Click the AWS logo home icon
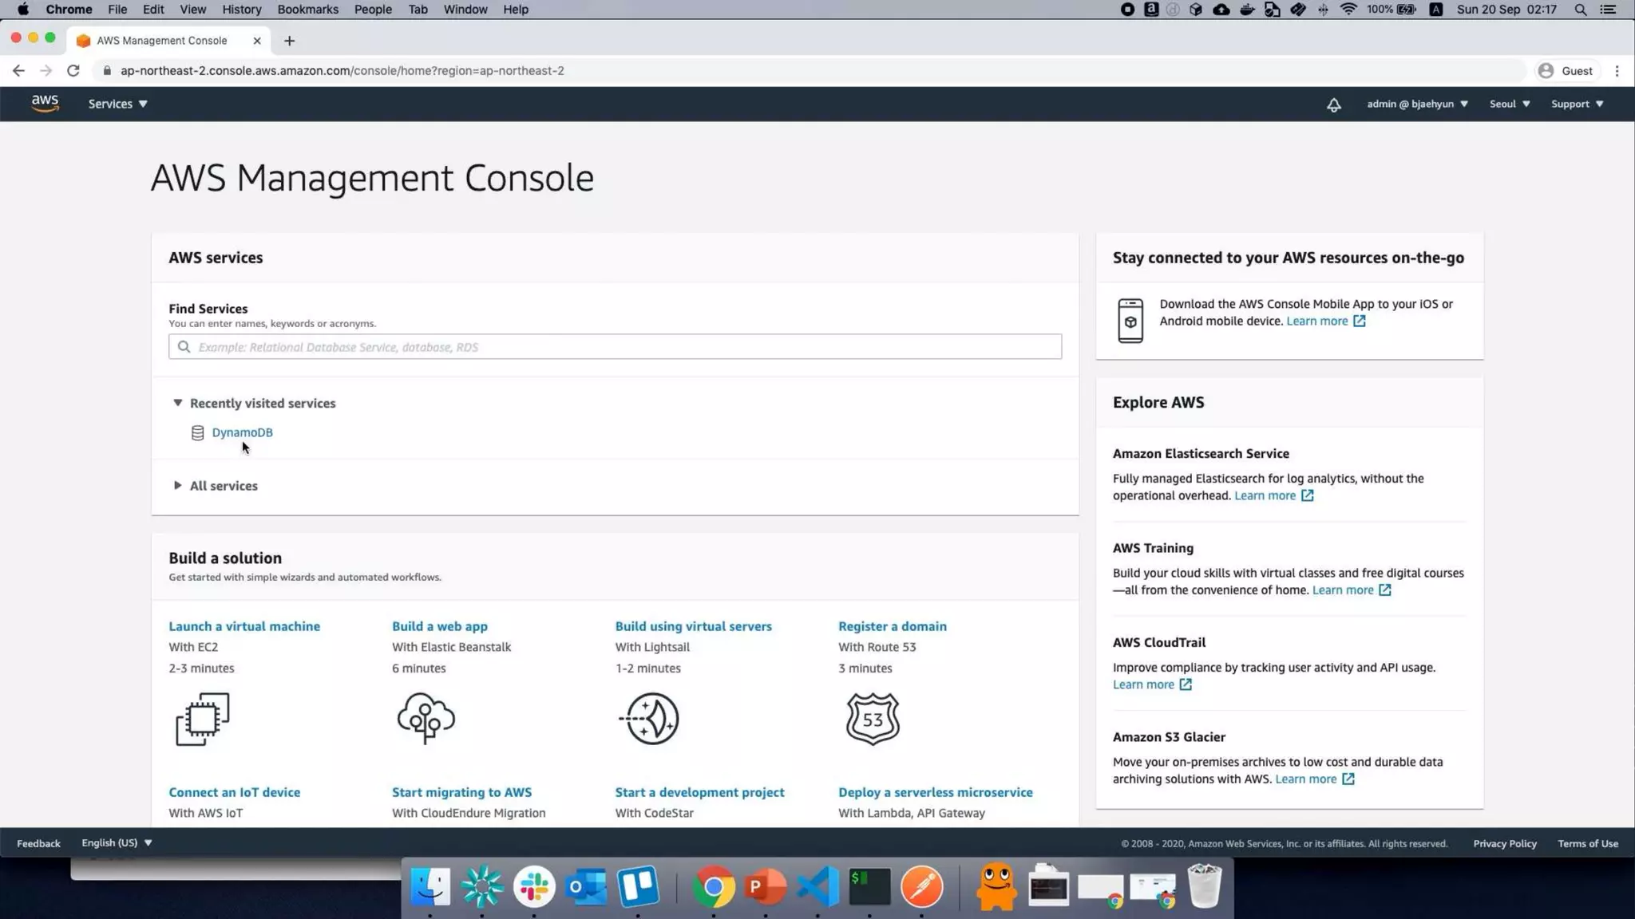Screen dimensions: 1635x919 tap(45, 103)
